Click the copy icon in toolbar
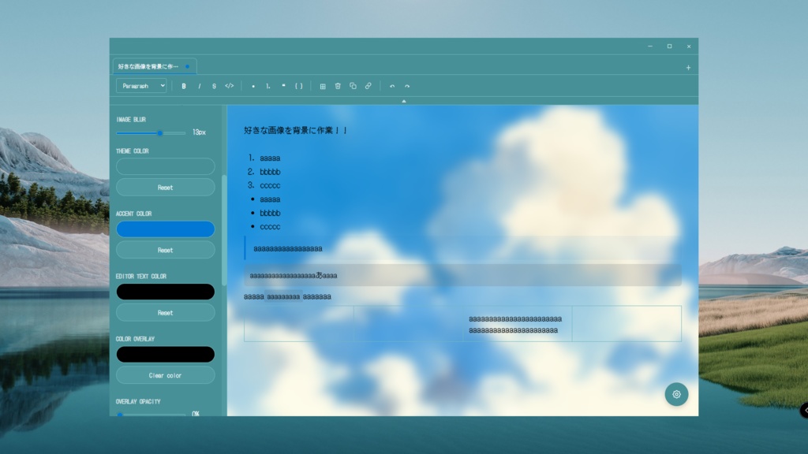808x454 pixels. click(x=353, y=86)
